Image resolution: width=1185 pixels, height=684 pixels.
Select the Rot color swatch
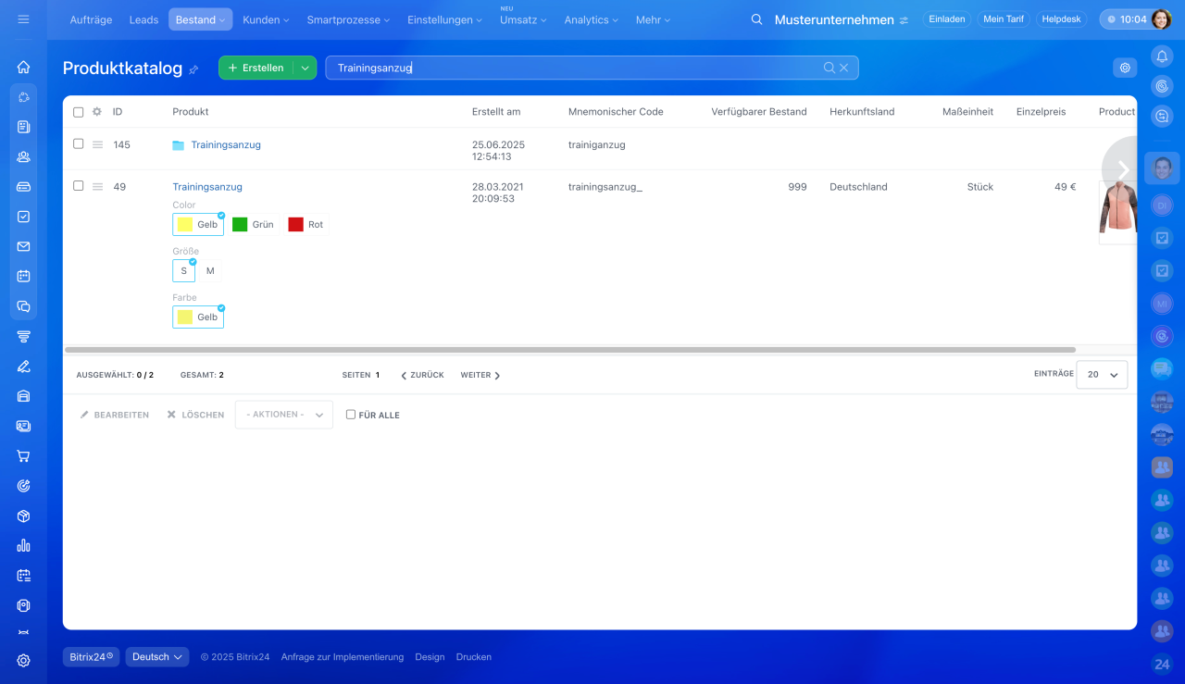(x=306, y=225)
